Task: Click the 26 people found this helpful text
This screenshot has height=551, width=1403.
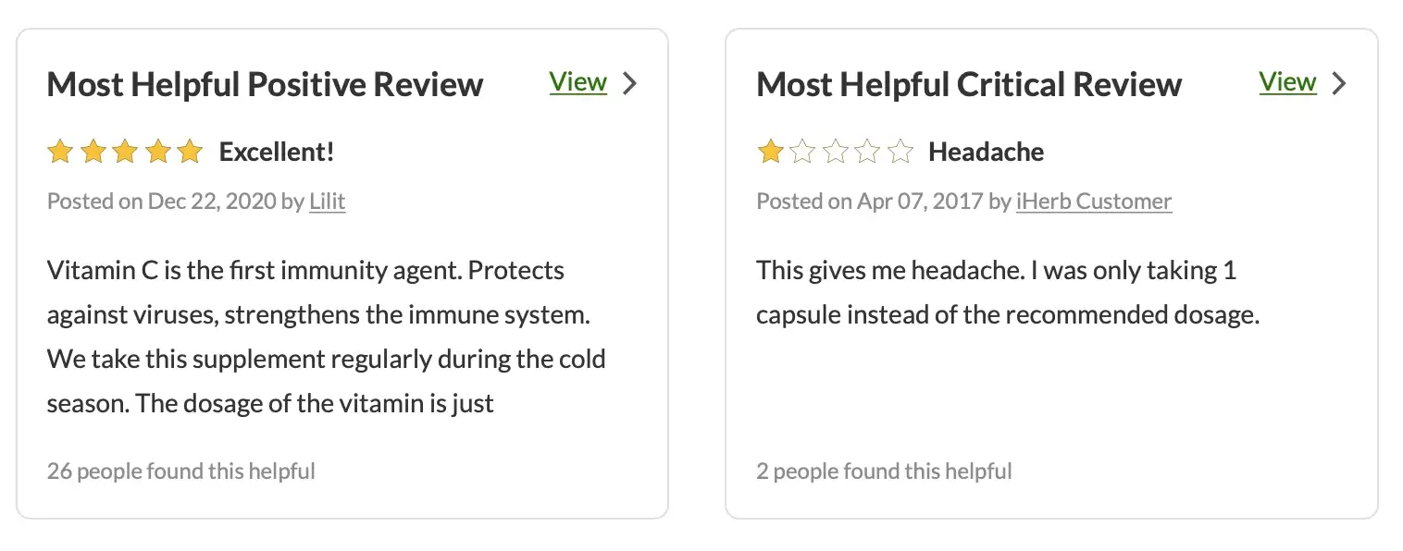Action: pos(180,471)
